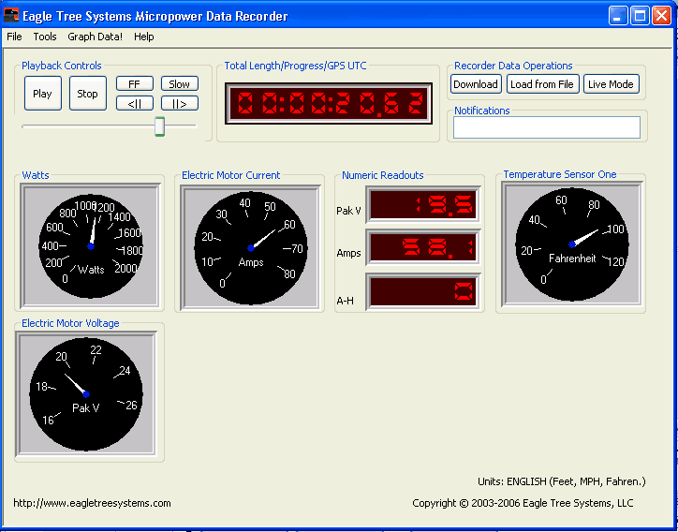
Task: Click the Electric Motor Current amps gauge
Action: 251,245
